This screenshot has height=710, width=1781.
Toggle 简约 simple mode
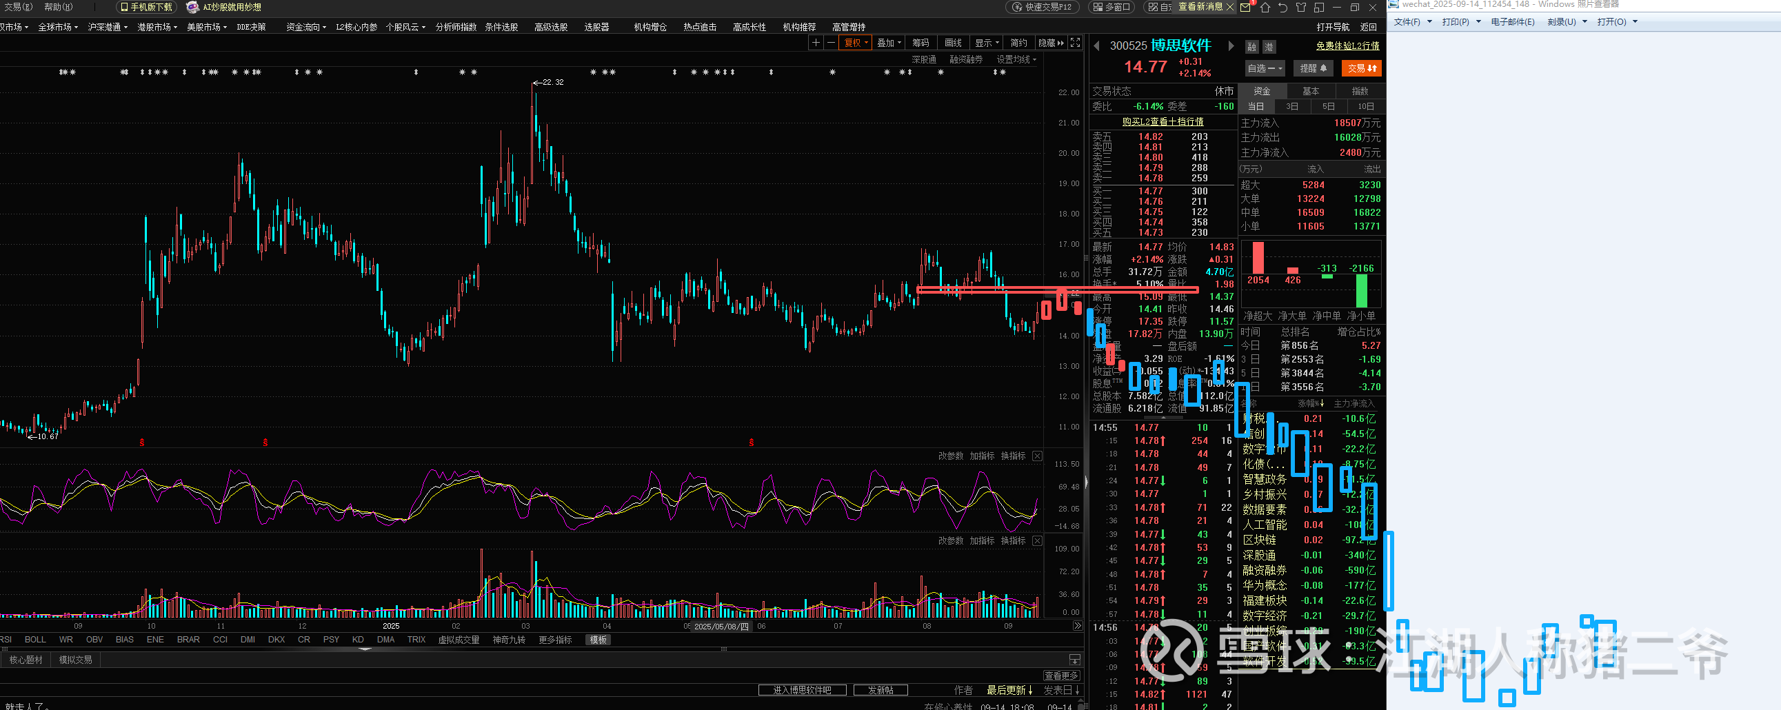click(x=1018, y=43)
